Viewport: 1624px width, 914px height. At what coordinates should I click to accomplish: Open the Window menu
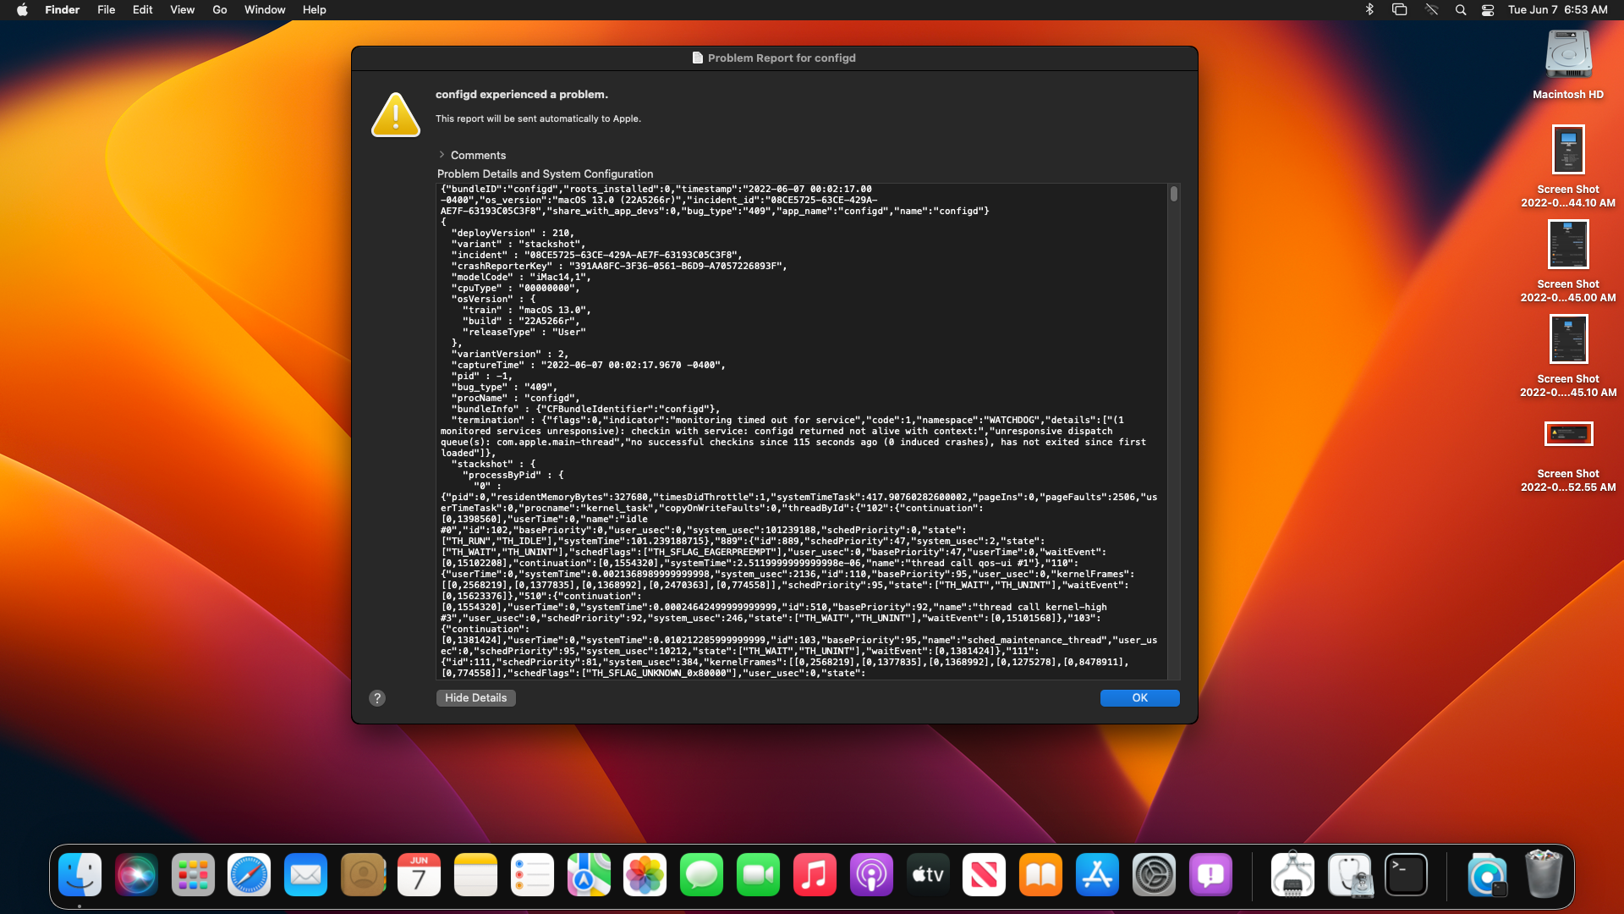pyautogui.click(x=265, y=10)
